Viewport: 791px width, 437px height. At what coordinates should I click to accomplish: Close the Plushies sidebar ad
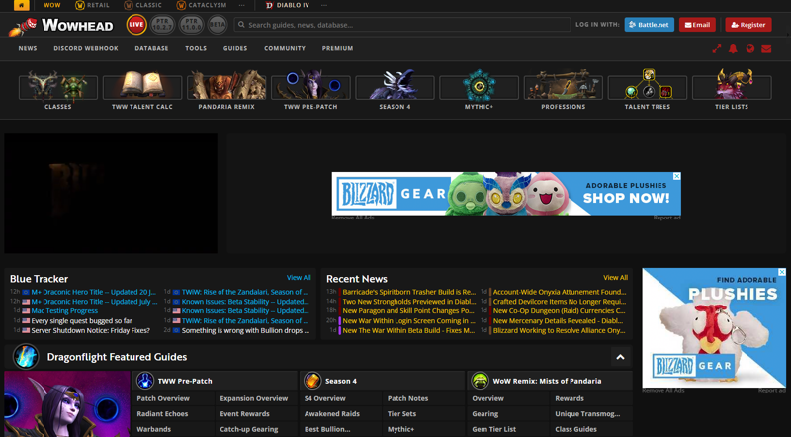782,272
